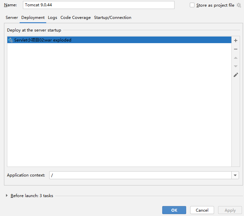The width and height of the screenshot is (244, 216).
Task: Switch to the Server tab
Action: pyautogui.click(x=12, y=18)
